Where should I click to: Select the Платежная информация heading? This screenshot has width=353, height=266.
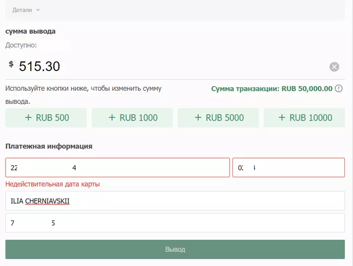click(x=49, y=146)
